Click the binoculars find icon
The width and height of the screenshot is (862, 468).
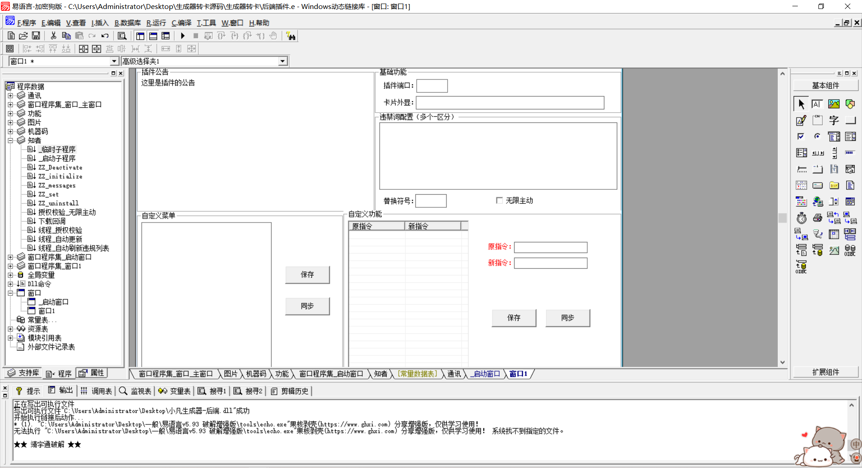click(291, 36)
